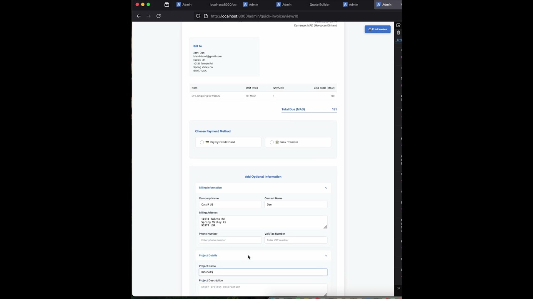This screenshot has width=533, height=299.
Task: Select Bank Transfer radio option
Action: tap(272, 142)
